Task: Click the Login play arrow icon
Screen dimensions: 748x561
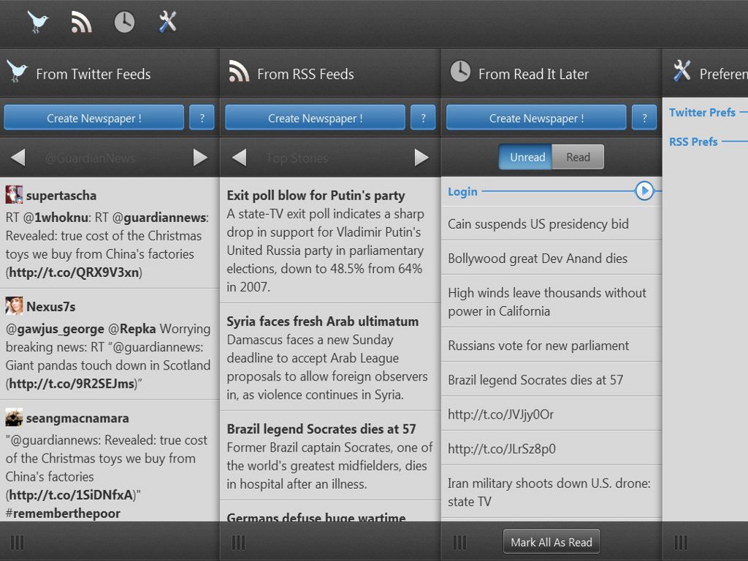Action: coord(644,191)
